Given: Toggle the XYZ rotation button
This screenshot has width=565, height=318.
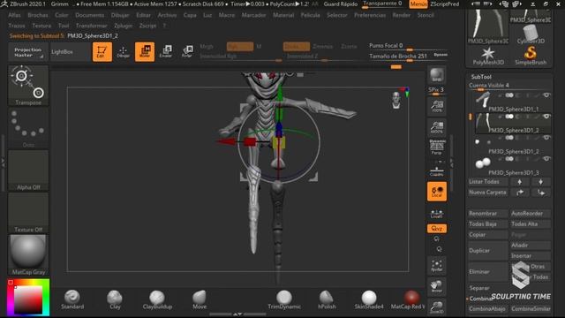Looking at the screenshot, I should pos(437,229).
